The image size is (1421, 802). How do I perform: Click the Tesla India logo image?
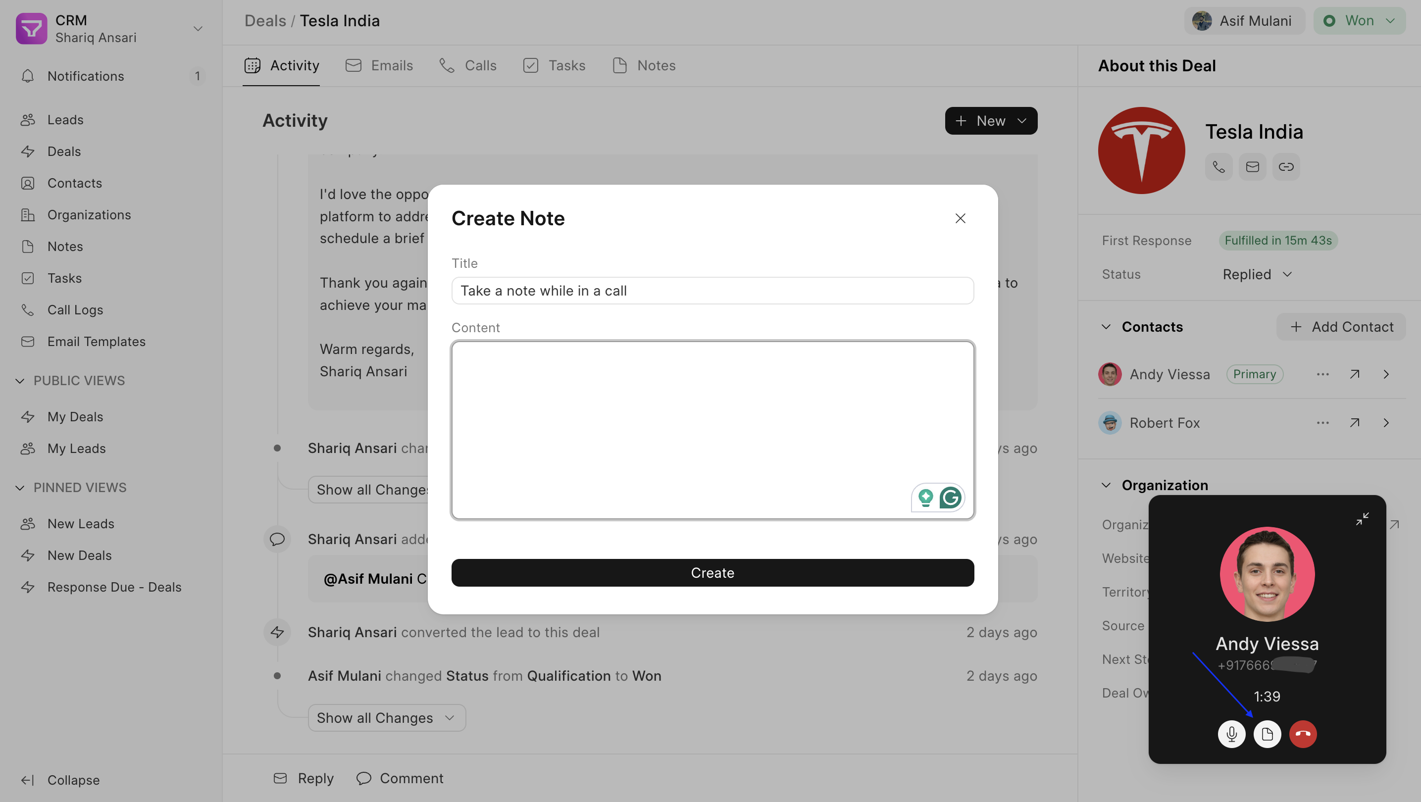point(1141,150)
